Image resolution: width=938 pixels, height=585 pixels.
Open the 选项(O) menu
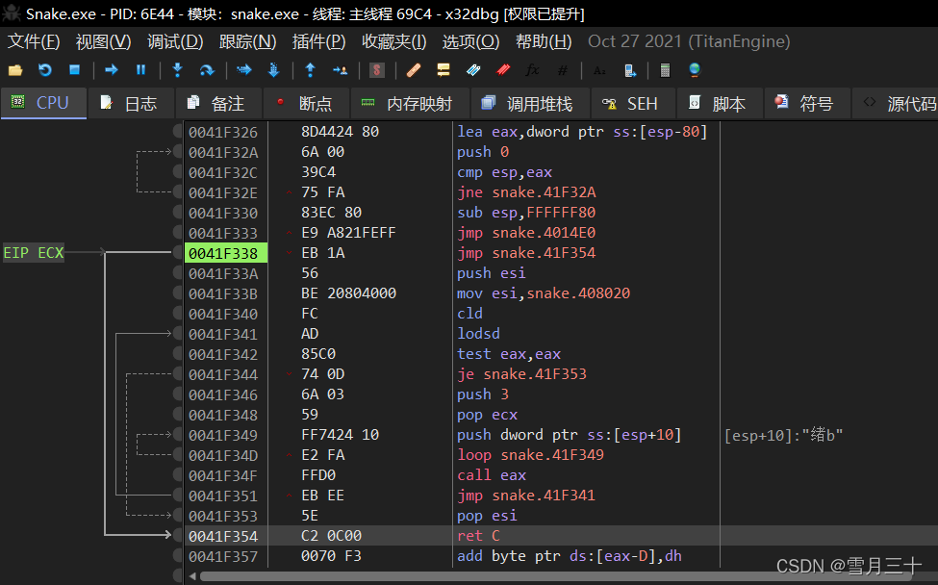470,41
